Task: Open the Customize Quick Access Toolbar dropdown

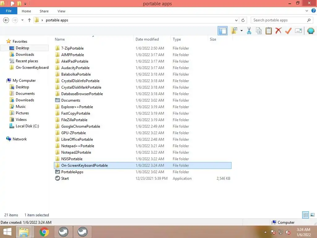Action: point(25,4)
